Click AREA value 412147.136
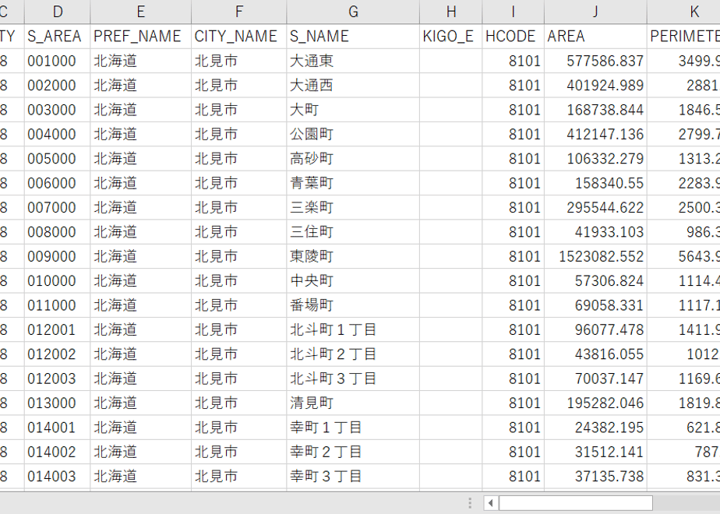 coord(595,134)
